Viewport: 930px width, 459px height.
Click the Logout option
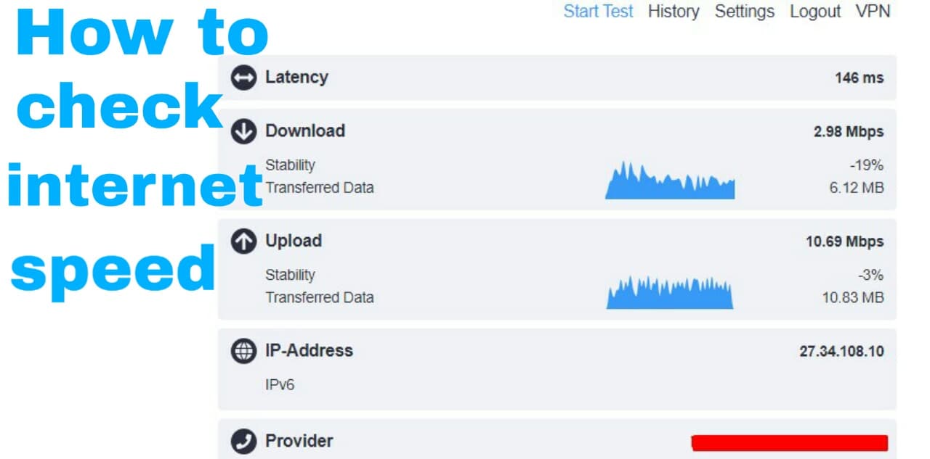814,11
